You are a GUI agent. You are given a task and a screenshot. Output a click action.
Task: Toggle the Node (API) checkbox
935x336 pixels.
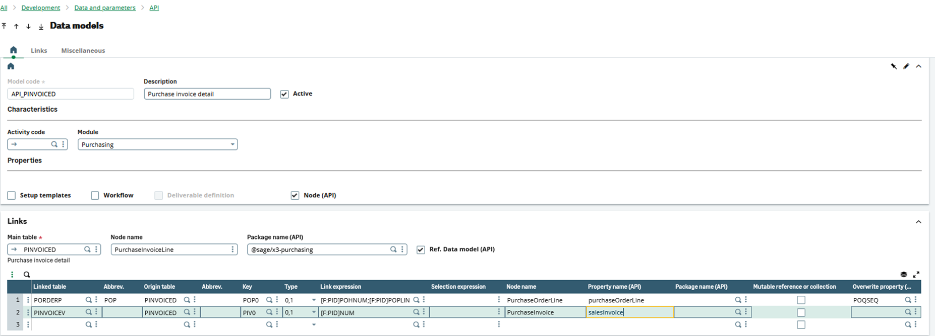coord(295,195)
